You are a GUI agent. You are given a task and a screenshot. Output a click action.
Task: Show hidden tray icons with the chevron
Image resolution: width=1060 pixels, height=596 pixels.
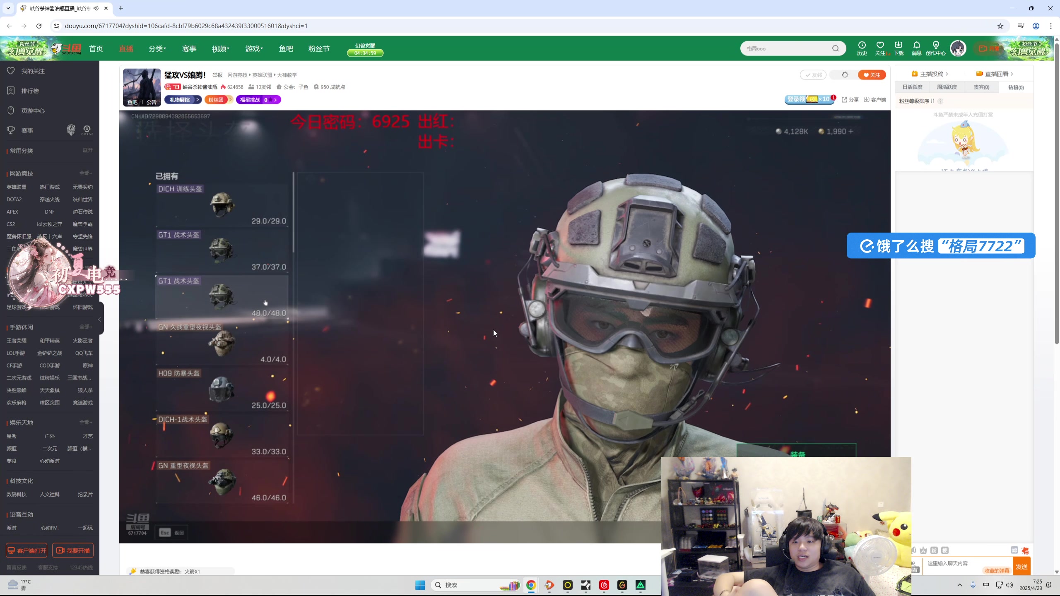pyautogui.click(x=959, y=585)
